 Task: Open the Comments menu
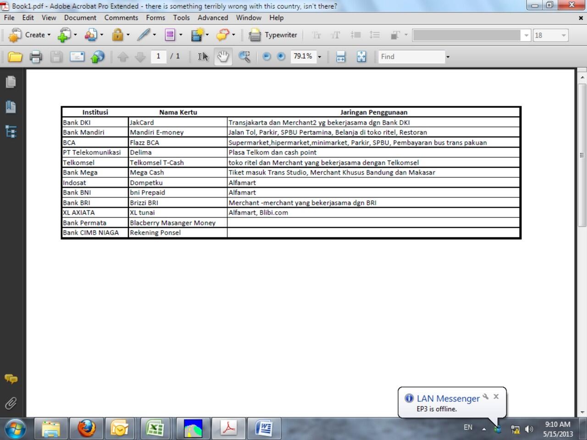pos(121,17)
